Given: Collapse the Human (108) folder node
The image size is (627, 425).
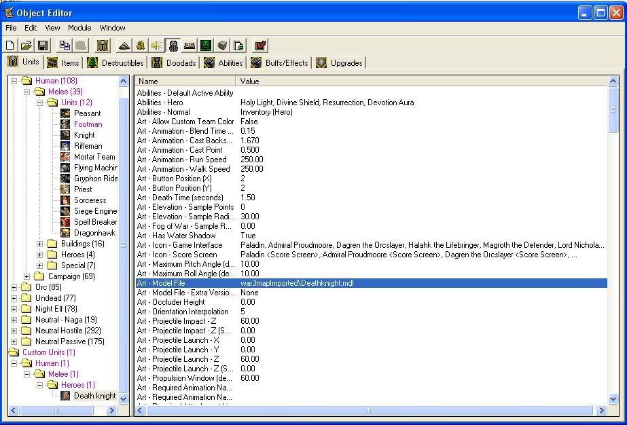Looking at the screenshot, I should (14, 81).
